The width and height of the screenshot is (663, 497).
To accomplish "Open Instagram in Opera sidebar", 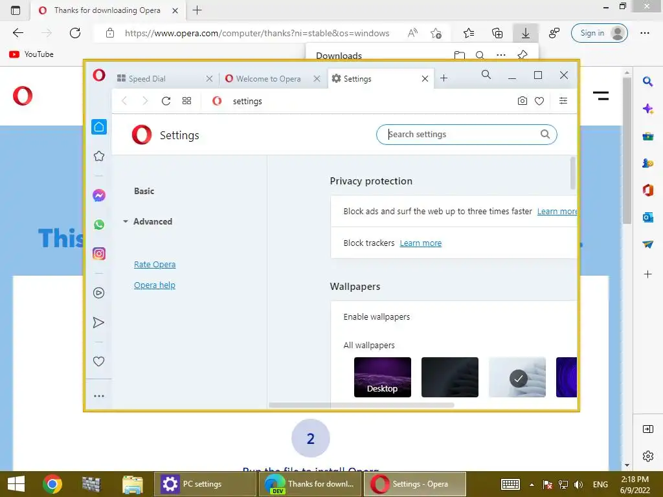I will pos(99,254).
